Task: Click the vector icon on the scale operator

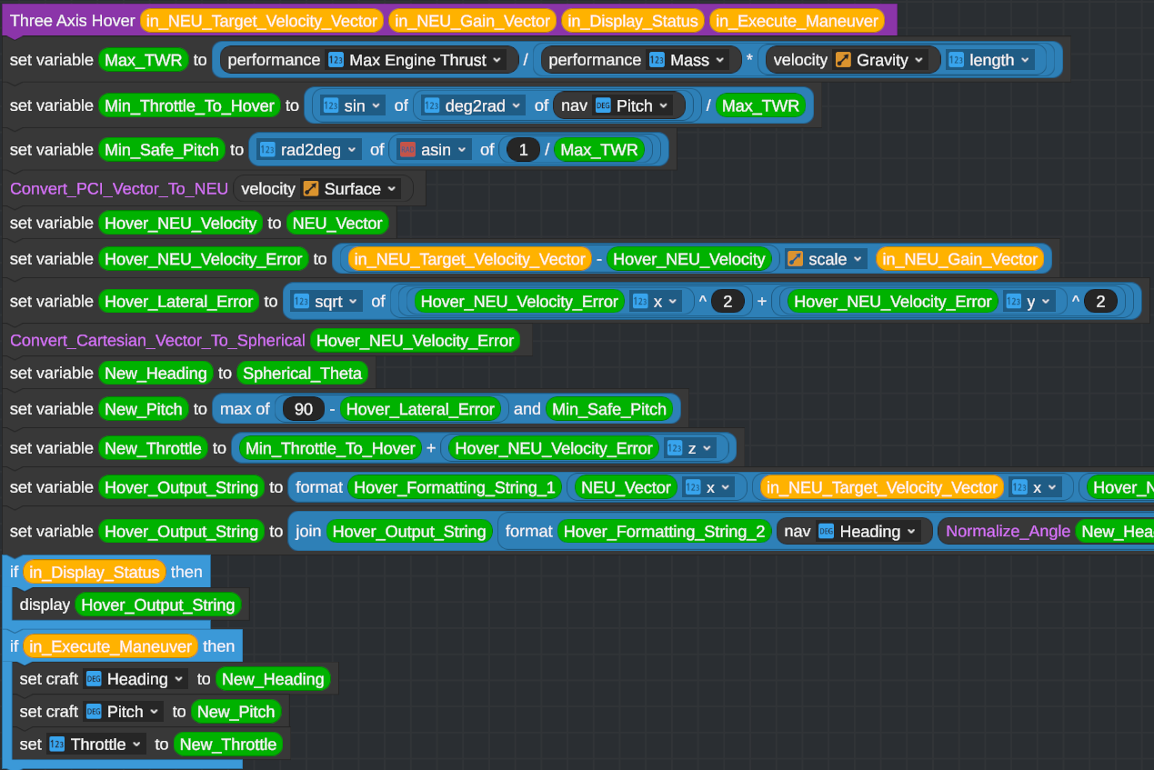Action: point(795,259)
